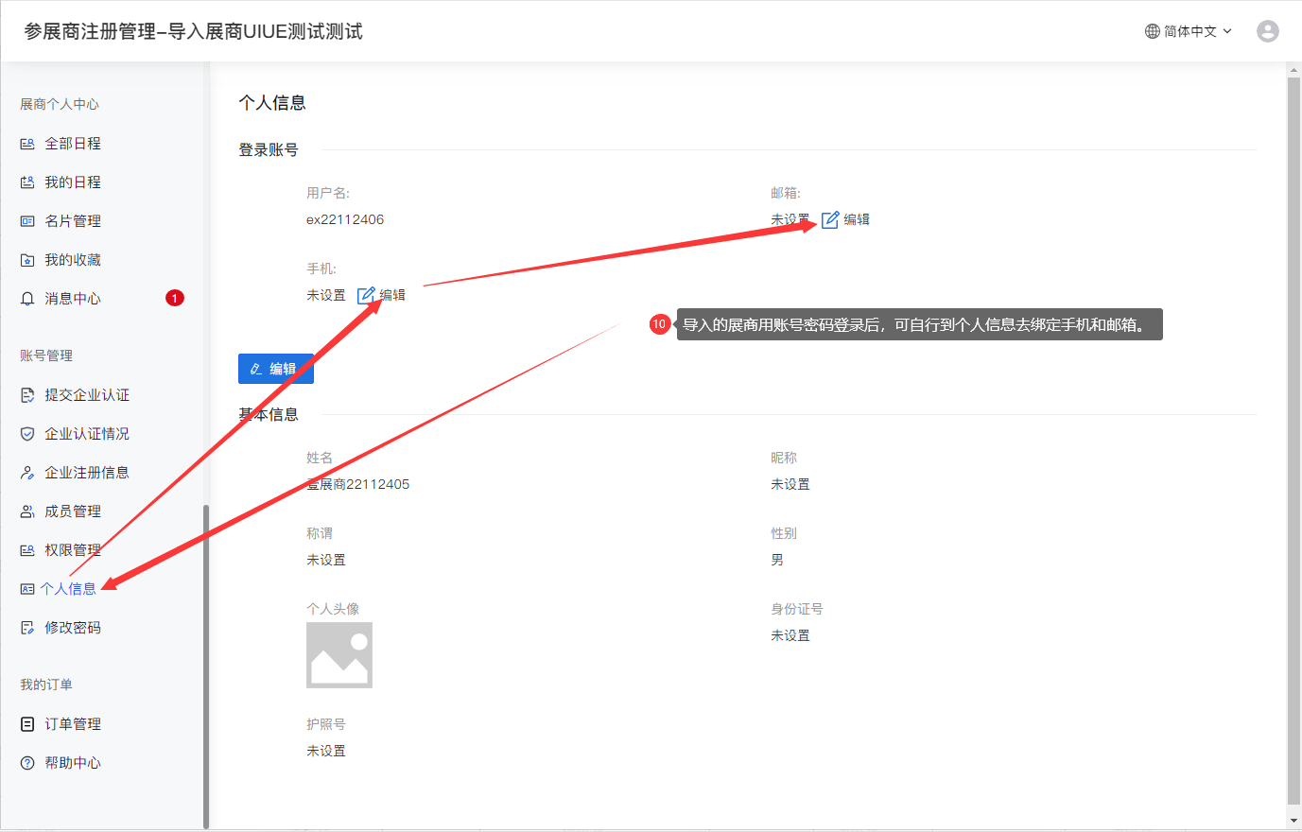This screenshot has width=1302, height=832.
Task: Click the red unread message badge
Action: [x=175, y=298]
